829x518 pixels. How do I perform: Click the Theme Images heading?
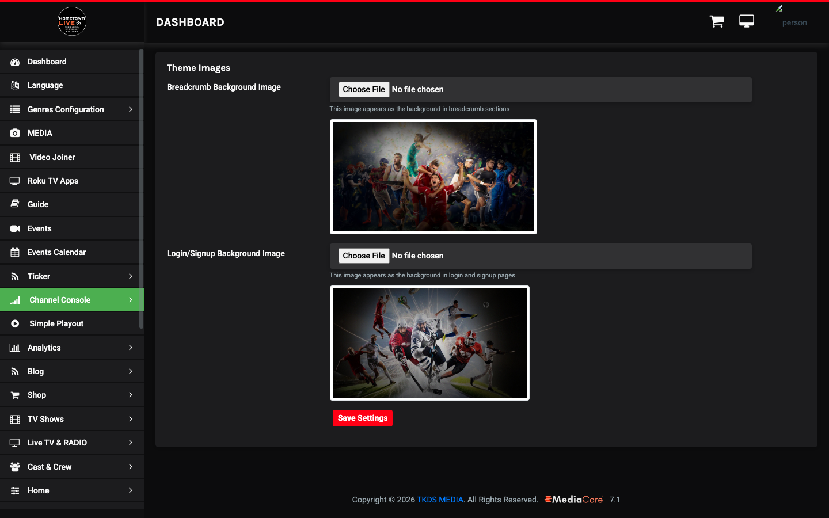coord(199,68)
